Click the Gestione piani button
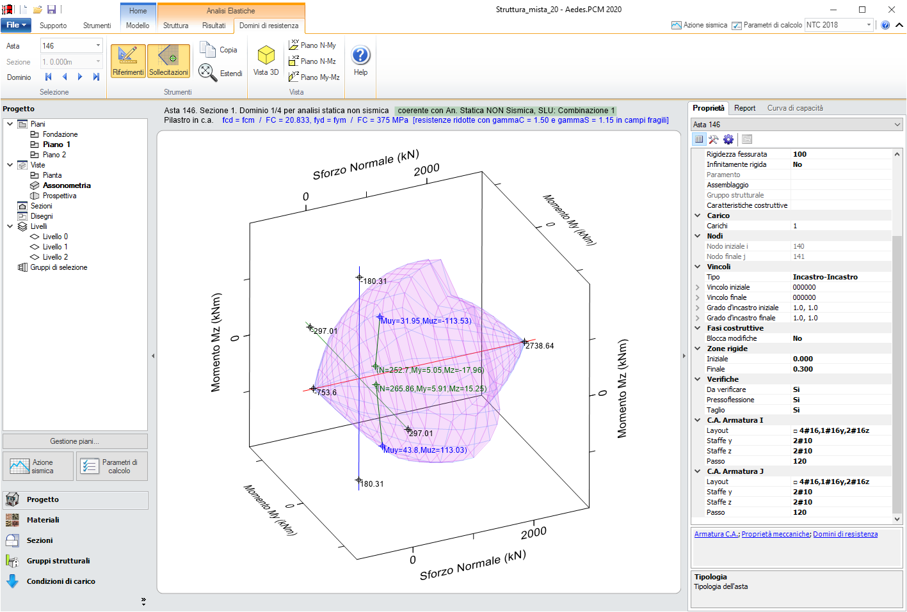 coord(75,441)
